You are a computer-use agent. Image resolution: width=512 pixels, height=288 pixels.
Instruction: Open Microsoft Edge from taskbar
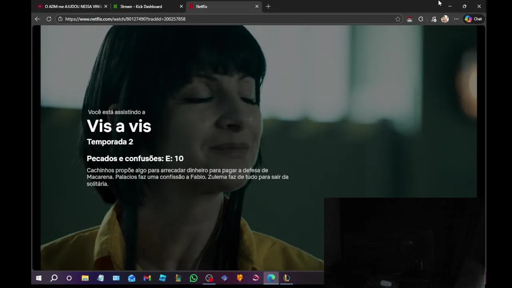point(271,278)
